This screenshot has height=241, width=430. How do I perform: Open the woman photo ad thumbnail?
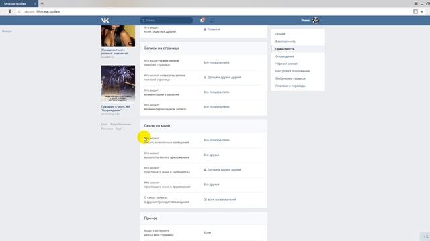(x=118, y=36)
